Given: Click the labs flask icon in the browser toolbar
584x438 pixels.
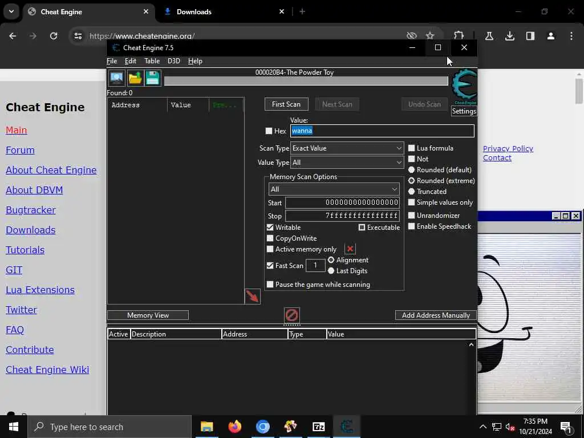Looking at the screenshot, I should tap(489, 36).
